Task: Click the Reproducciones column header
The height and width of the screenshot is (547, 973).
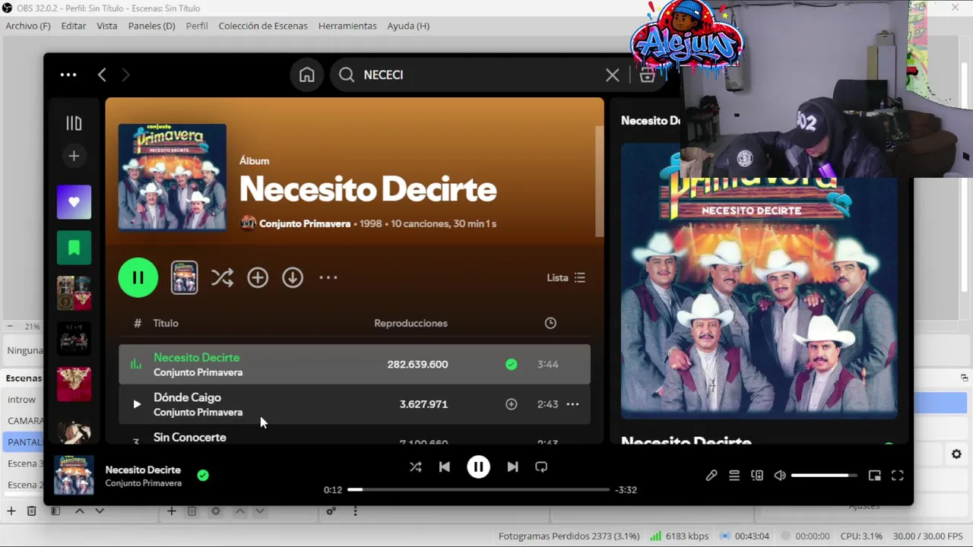Action: pyautogui.click(x=410, y=323)
